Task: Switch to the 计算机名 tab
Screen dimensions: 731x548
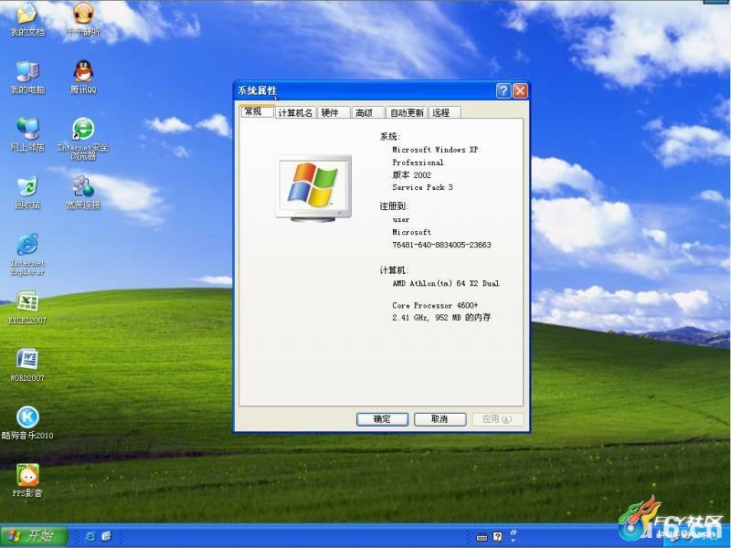Action: click(x=295, y=112)
